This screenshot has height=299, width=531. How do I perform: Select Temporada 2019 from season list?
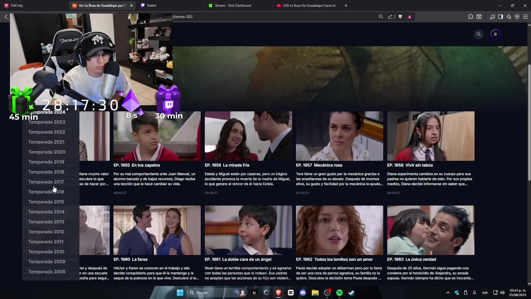tap(46, 162)
